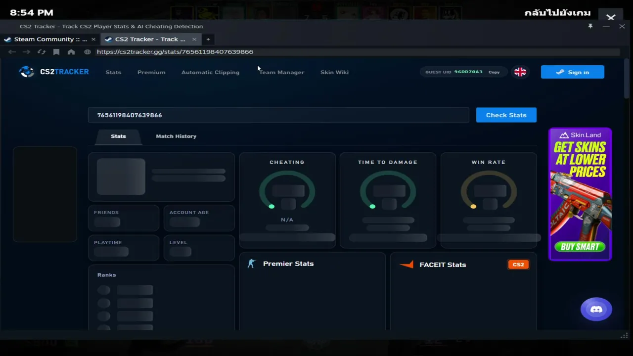Click the orange FACEIT logo icon

[x=407, y=265]
